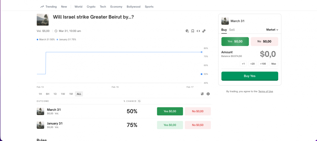Select the ALL time range
Viewport: 317px width, 141px height.
click(79, 94)
